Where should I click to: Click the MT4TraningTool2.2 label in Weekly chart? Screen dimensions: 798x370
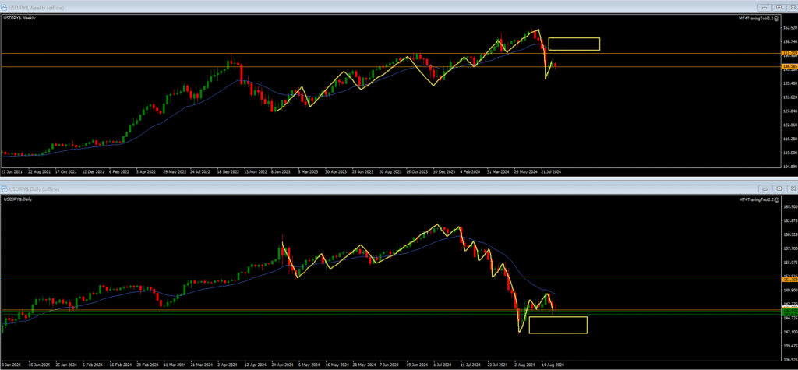(756, 18)
